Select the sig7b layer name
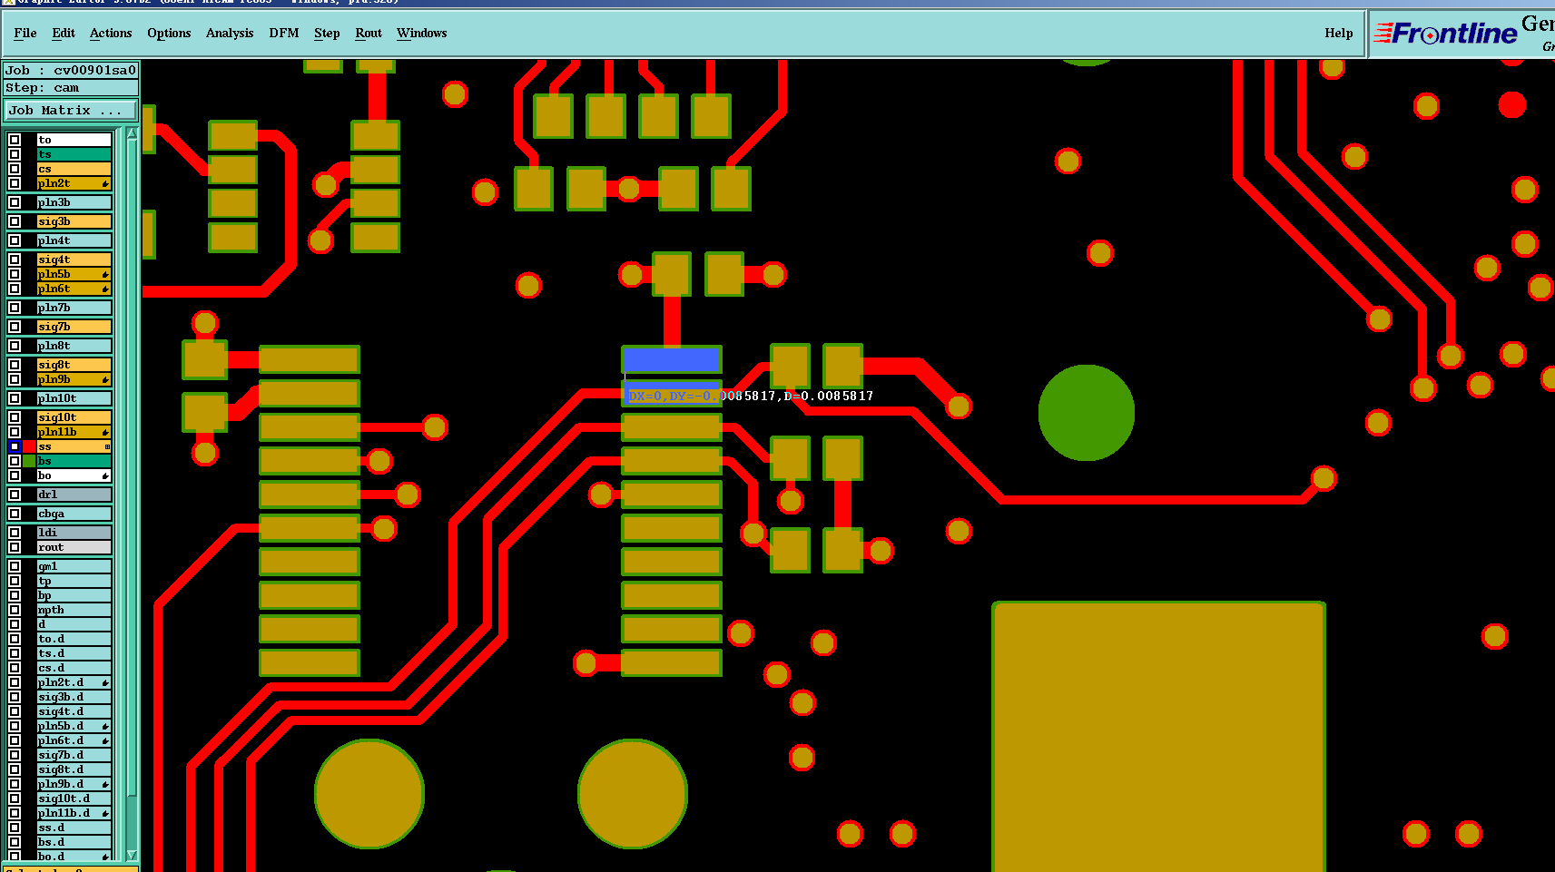This screenshot has width=1555, height=872. (74, 327)
